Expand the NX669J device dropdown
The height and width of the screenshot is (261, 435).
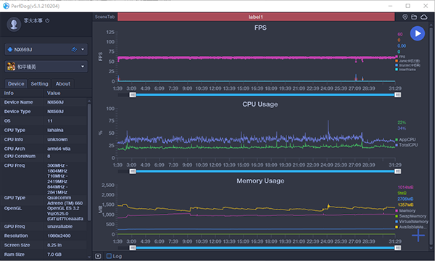point(83,49)
